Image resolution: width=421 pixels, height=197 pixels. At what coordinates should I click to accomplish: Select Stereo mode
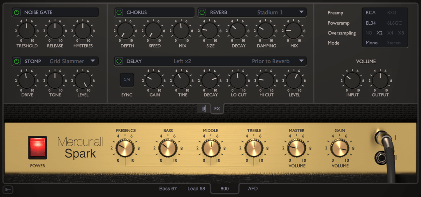(x=393, y=43)
